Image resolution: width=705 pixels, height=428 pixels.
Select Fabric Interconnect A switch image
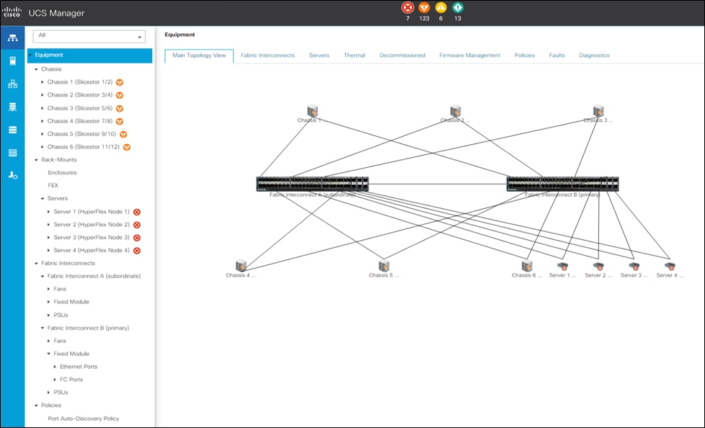[312, 184]
